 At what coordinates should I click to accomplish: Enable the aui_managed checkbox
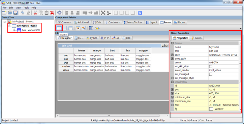[211, 74]
